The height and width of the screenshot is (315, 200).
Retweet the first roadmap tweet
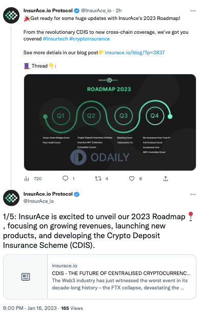coord(98,178)
